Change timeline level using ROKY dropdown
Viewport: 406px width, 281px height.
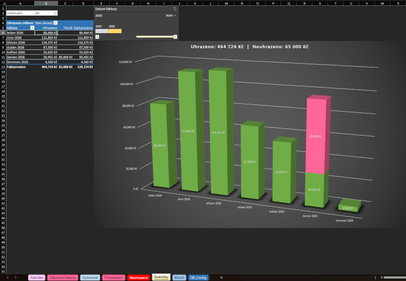pyautogui.click(x=171, y=16)
